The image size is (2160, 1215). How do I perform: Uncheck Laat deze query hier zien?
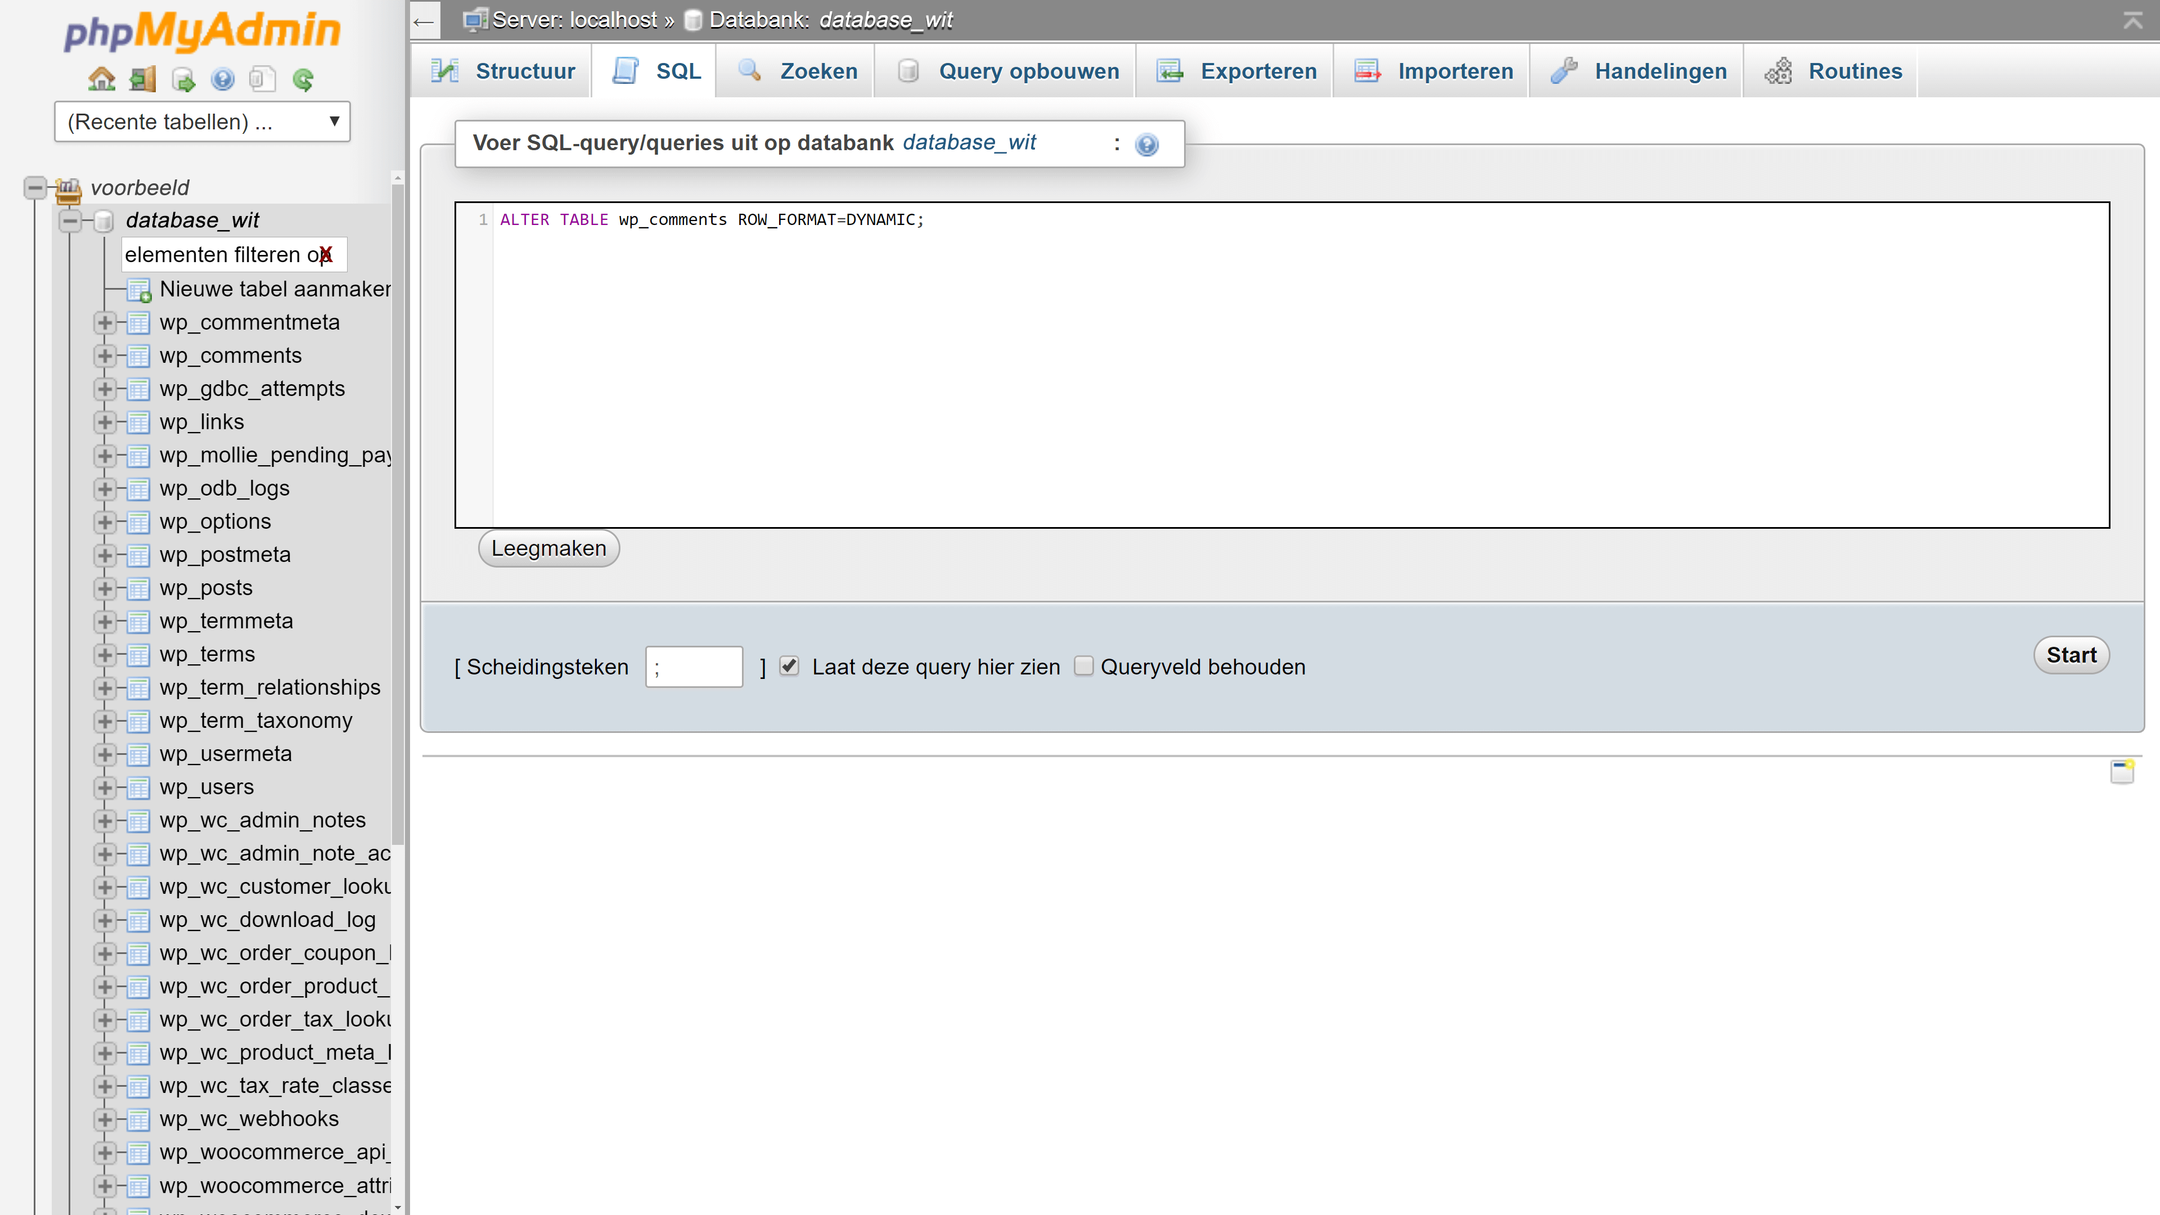[x=789, y=666]
